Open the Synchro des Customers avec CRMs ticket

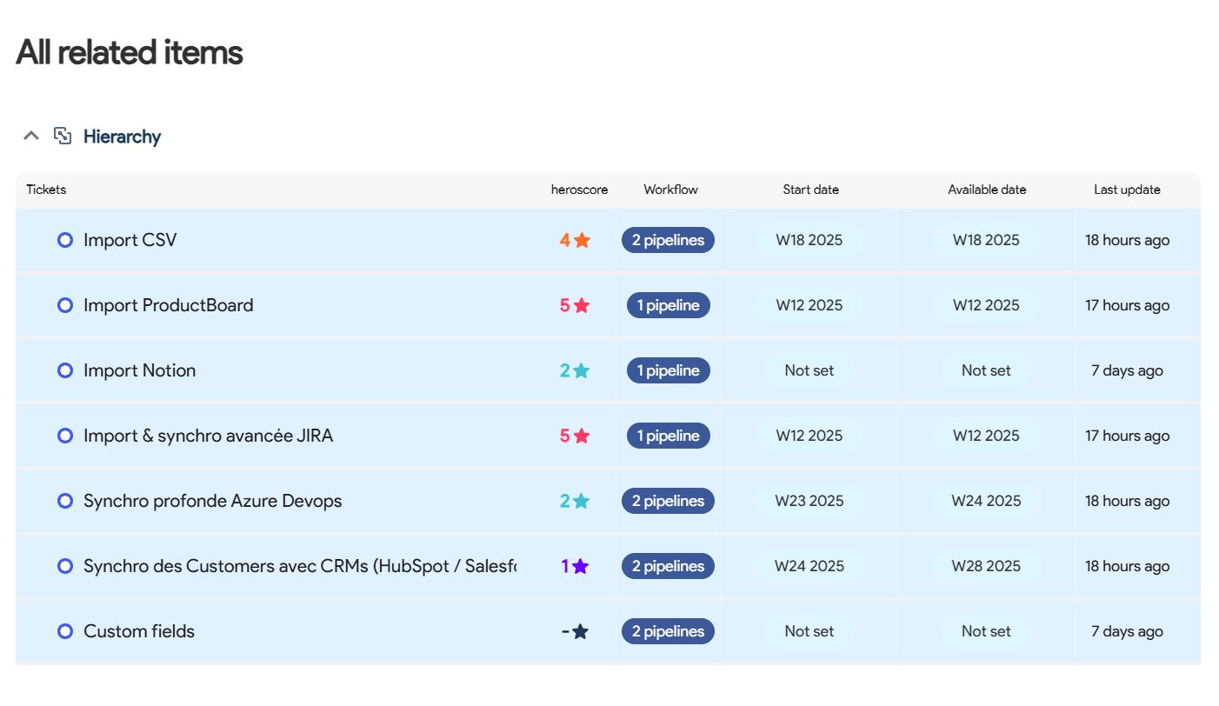(x=300, y=566)
